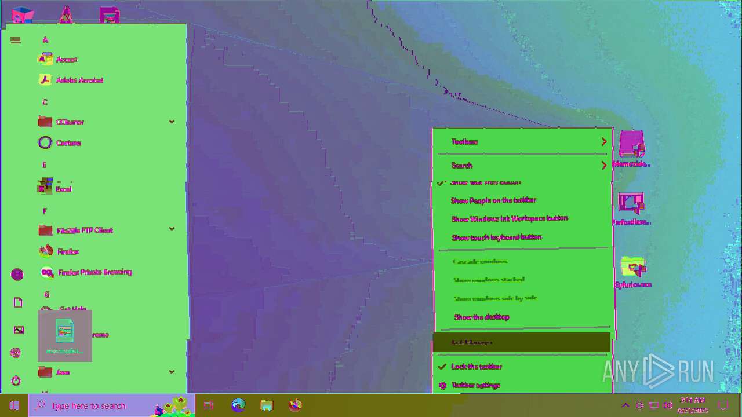Expand the FileZilla FTP Client chevron
The width and height of the screenshot is (742, 417).
(172, 229)
